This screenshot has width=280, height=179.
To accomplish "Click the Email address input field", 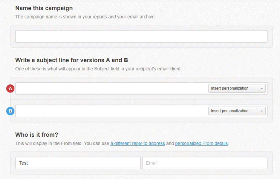I will (205, 163).
